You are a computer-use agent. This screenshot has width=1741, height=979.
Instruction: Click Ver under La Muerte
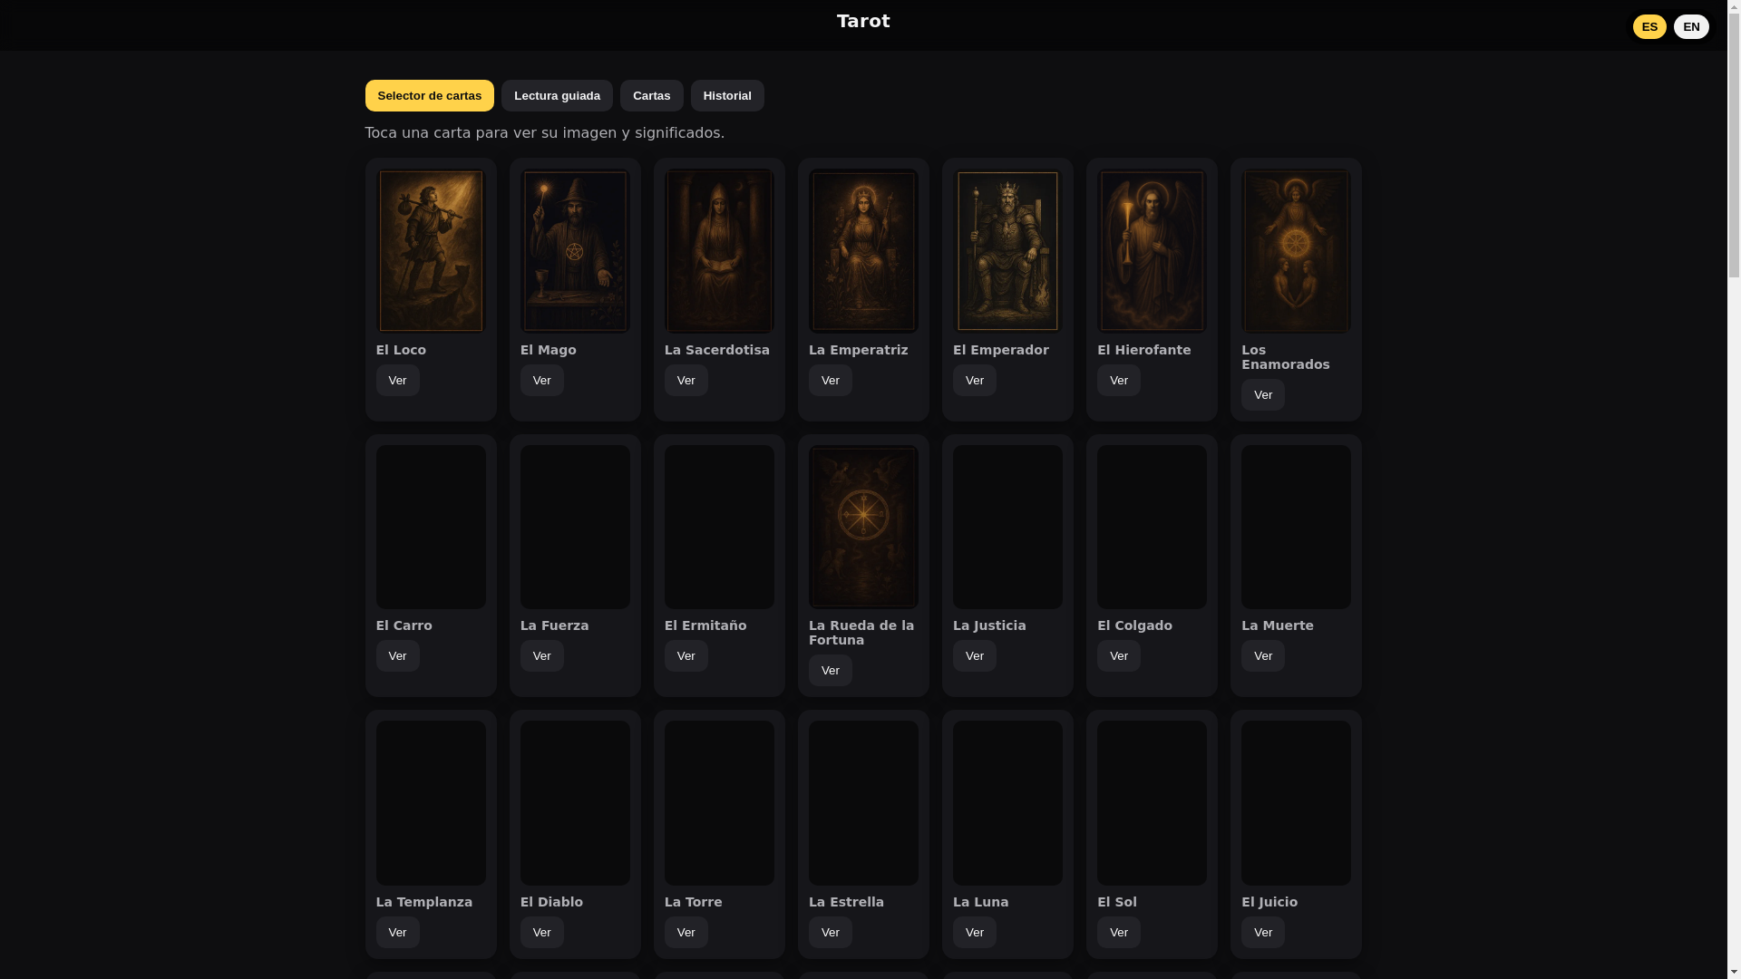(1262, 655)
